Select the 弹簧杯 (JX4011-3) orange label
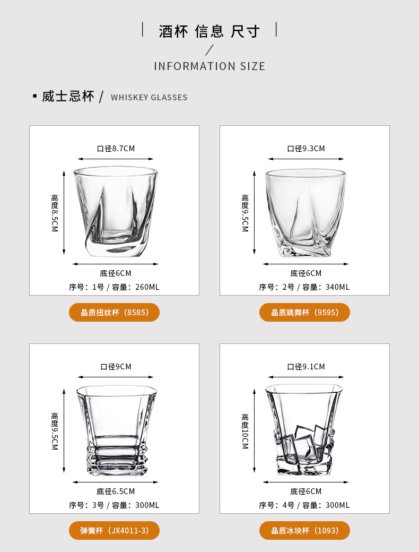Viewport: 419px width, 552px height. [x=115, y=530]
